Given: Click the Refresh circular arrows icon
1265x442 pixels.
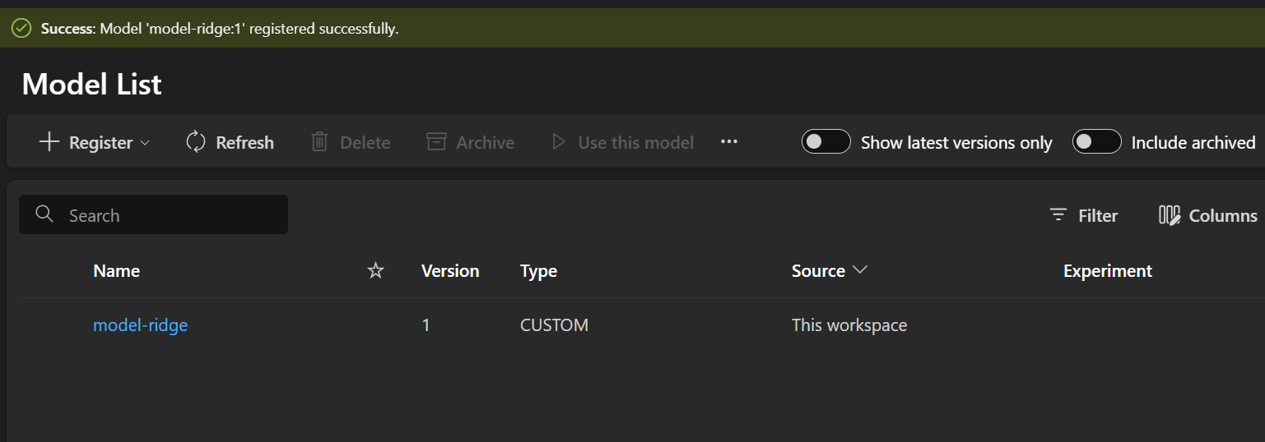Looking at the screenshot, I should [x=196, y=142].
